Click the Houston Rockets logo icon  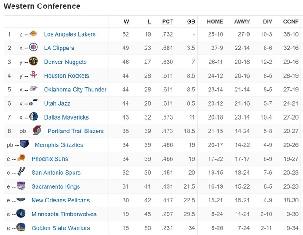click(x=33, y=75)
